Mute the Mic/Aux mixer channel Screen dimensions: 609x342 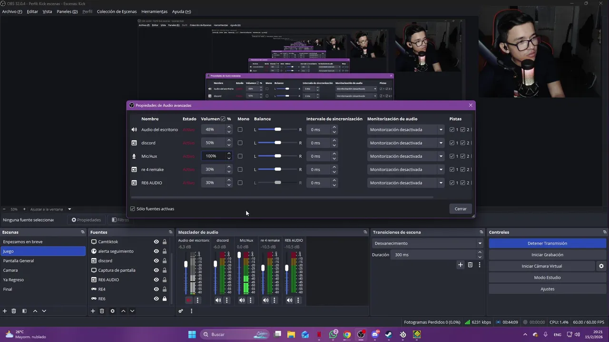click(242, 300)
